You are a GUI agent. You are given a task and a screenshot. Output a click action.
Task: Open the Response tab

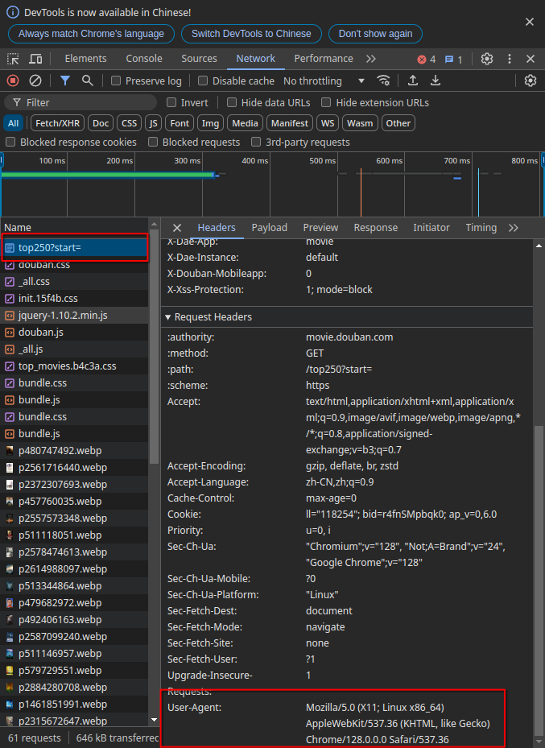375,228
